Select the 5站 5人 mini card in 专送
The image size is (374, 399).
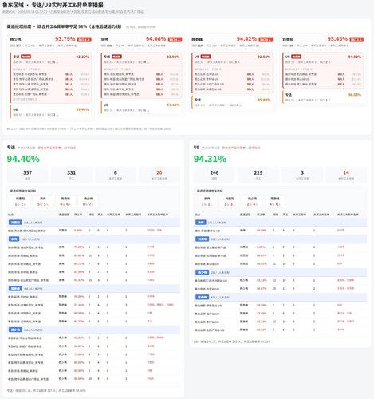43,201
